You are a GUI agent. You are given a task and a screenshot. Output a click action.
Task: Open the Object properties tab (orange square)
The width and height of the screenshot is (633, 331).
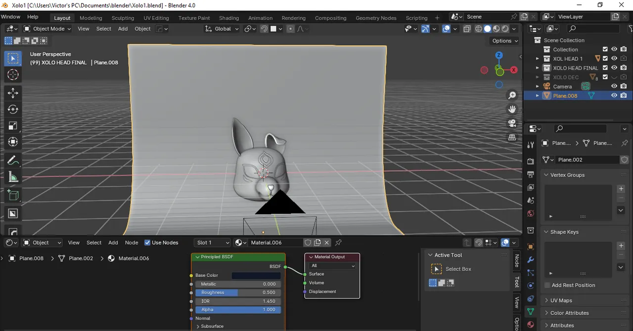(x=531, y=247)
